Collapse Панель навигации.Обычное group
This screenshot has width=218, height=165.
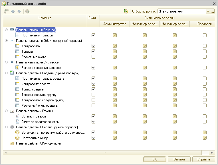[6, 40]
